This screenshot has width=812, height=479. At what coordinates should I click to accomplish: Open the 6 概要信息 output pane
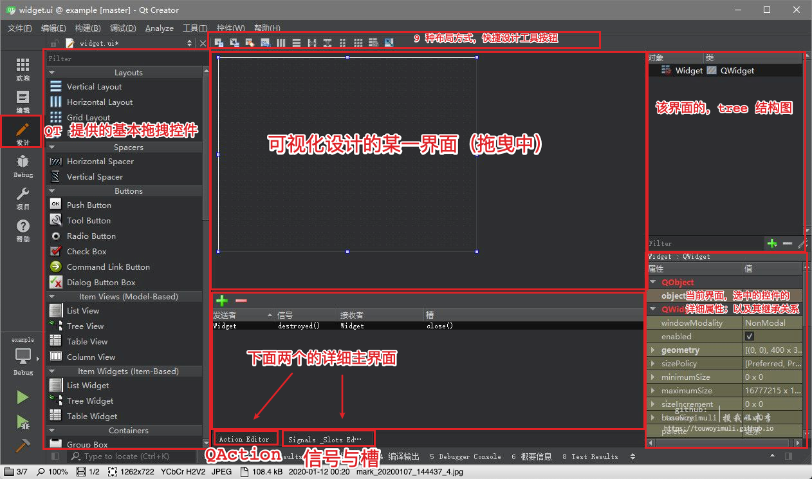[x=531, y=456]
